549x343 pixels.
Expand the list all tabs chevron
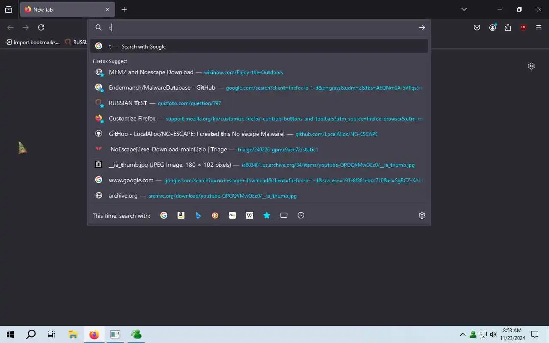pyautogui.click(x=464, y=9)
